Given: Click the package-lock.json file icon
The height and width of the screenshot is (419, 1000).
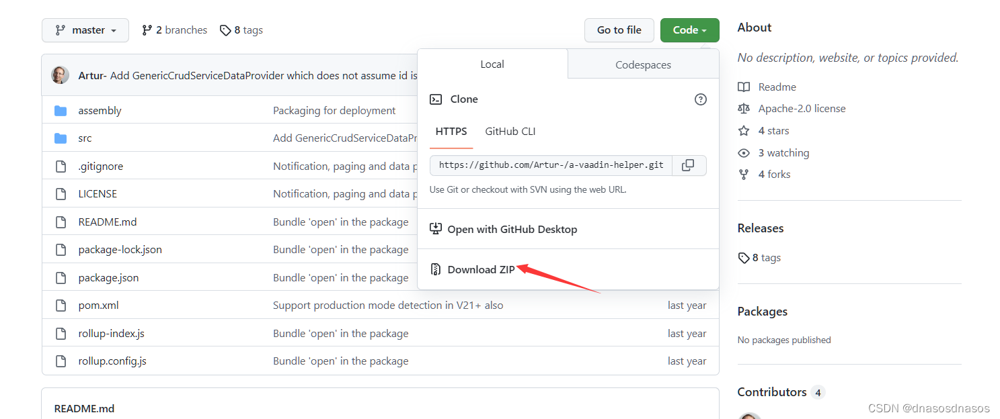Looking at the screenshot, I should pyautogui.click(x=61, y=250).
